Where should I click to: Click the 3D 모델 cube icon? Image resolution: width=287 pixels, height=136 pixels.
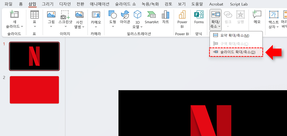pos(137,14)
